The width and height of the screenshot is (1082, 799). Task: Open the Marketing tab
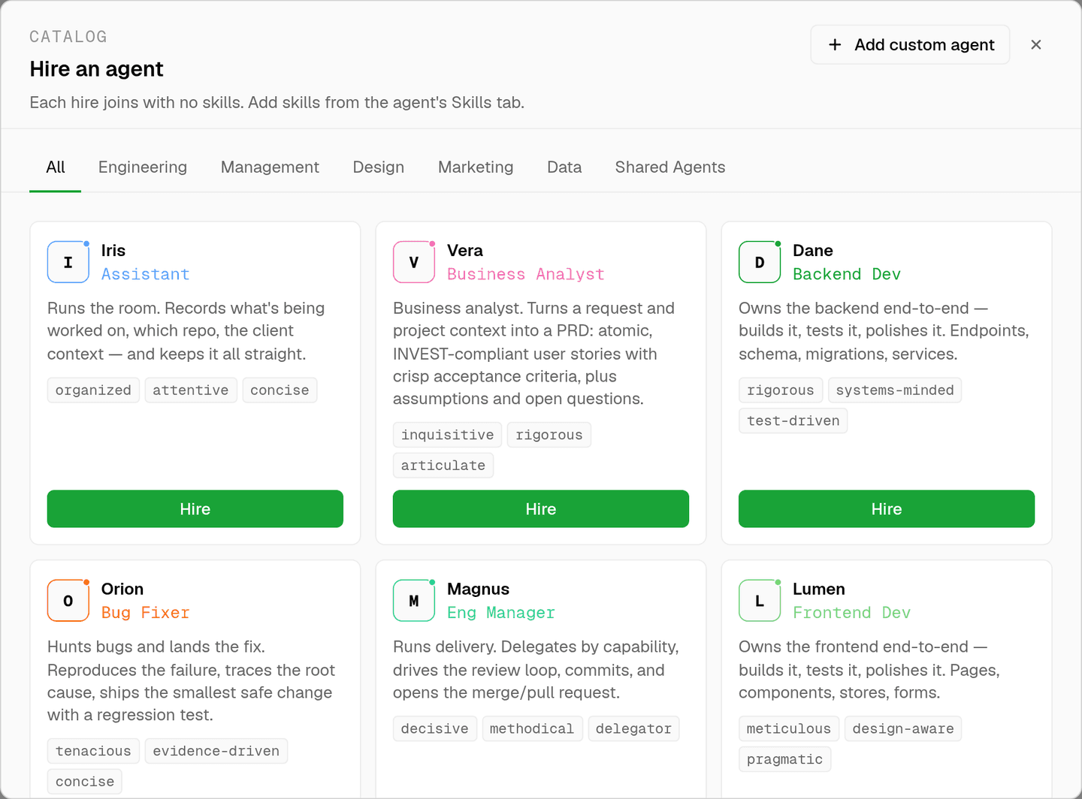point(476,167)
